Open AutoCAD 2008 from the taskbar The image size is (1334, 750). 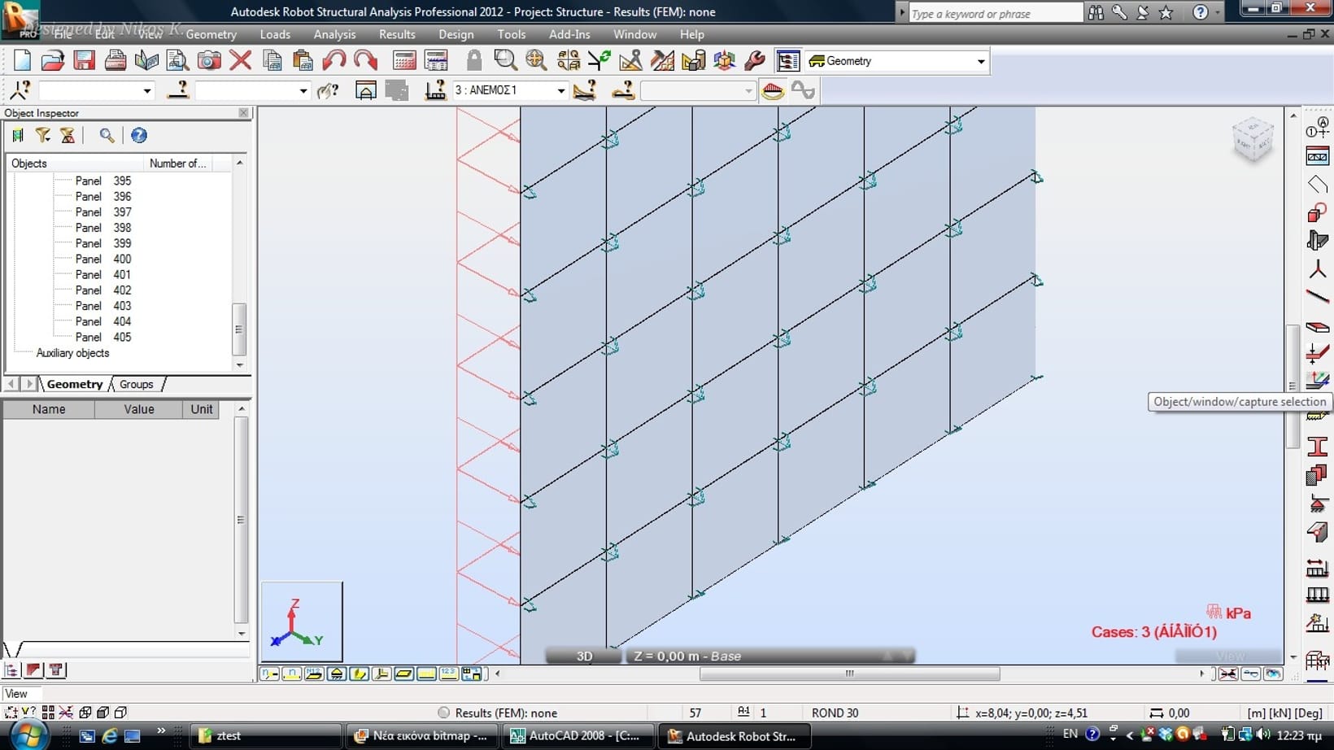(574, 735)
